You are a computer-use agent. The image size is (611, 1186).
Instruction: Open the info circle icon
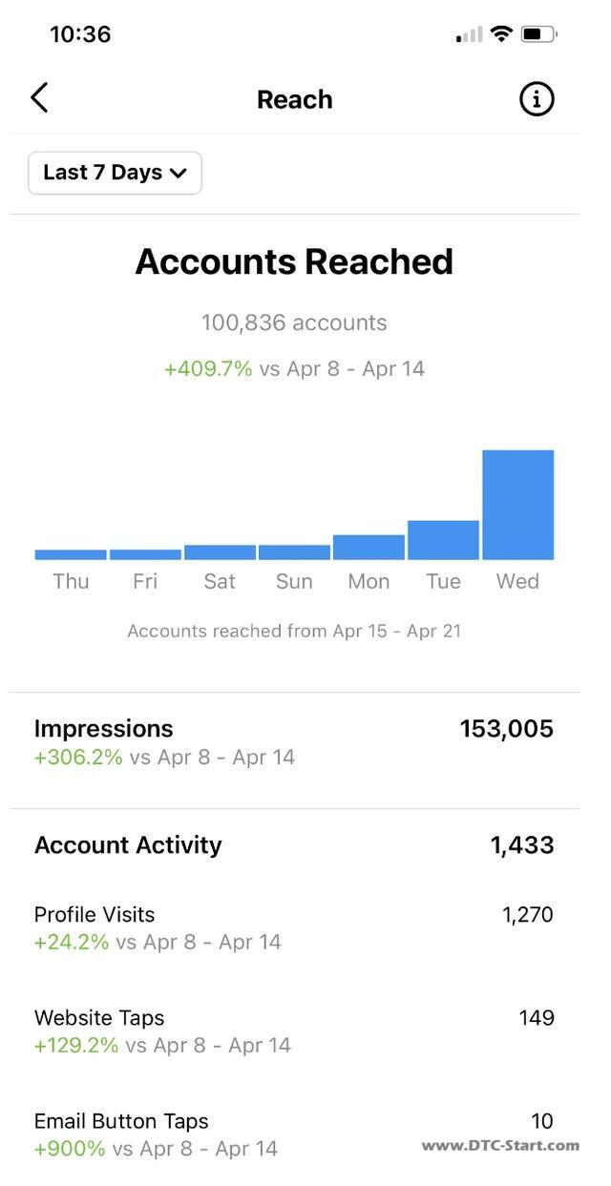[x=537, y=98]
